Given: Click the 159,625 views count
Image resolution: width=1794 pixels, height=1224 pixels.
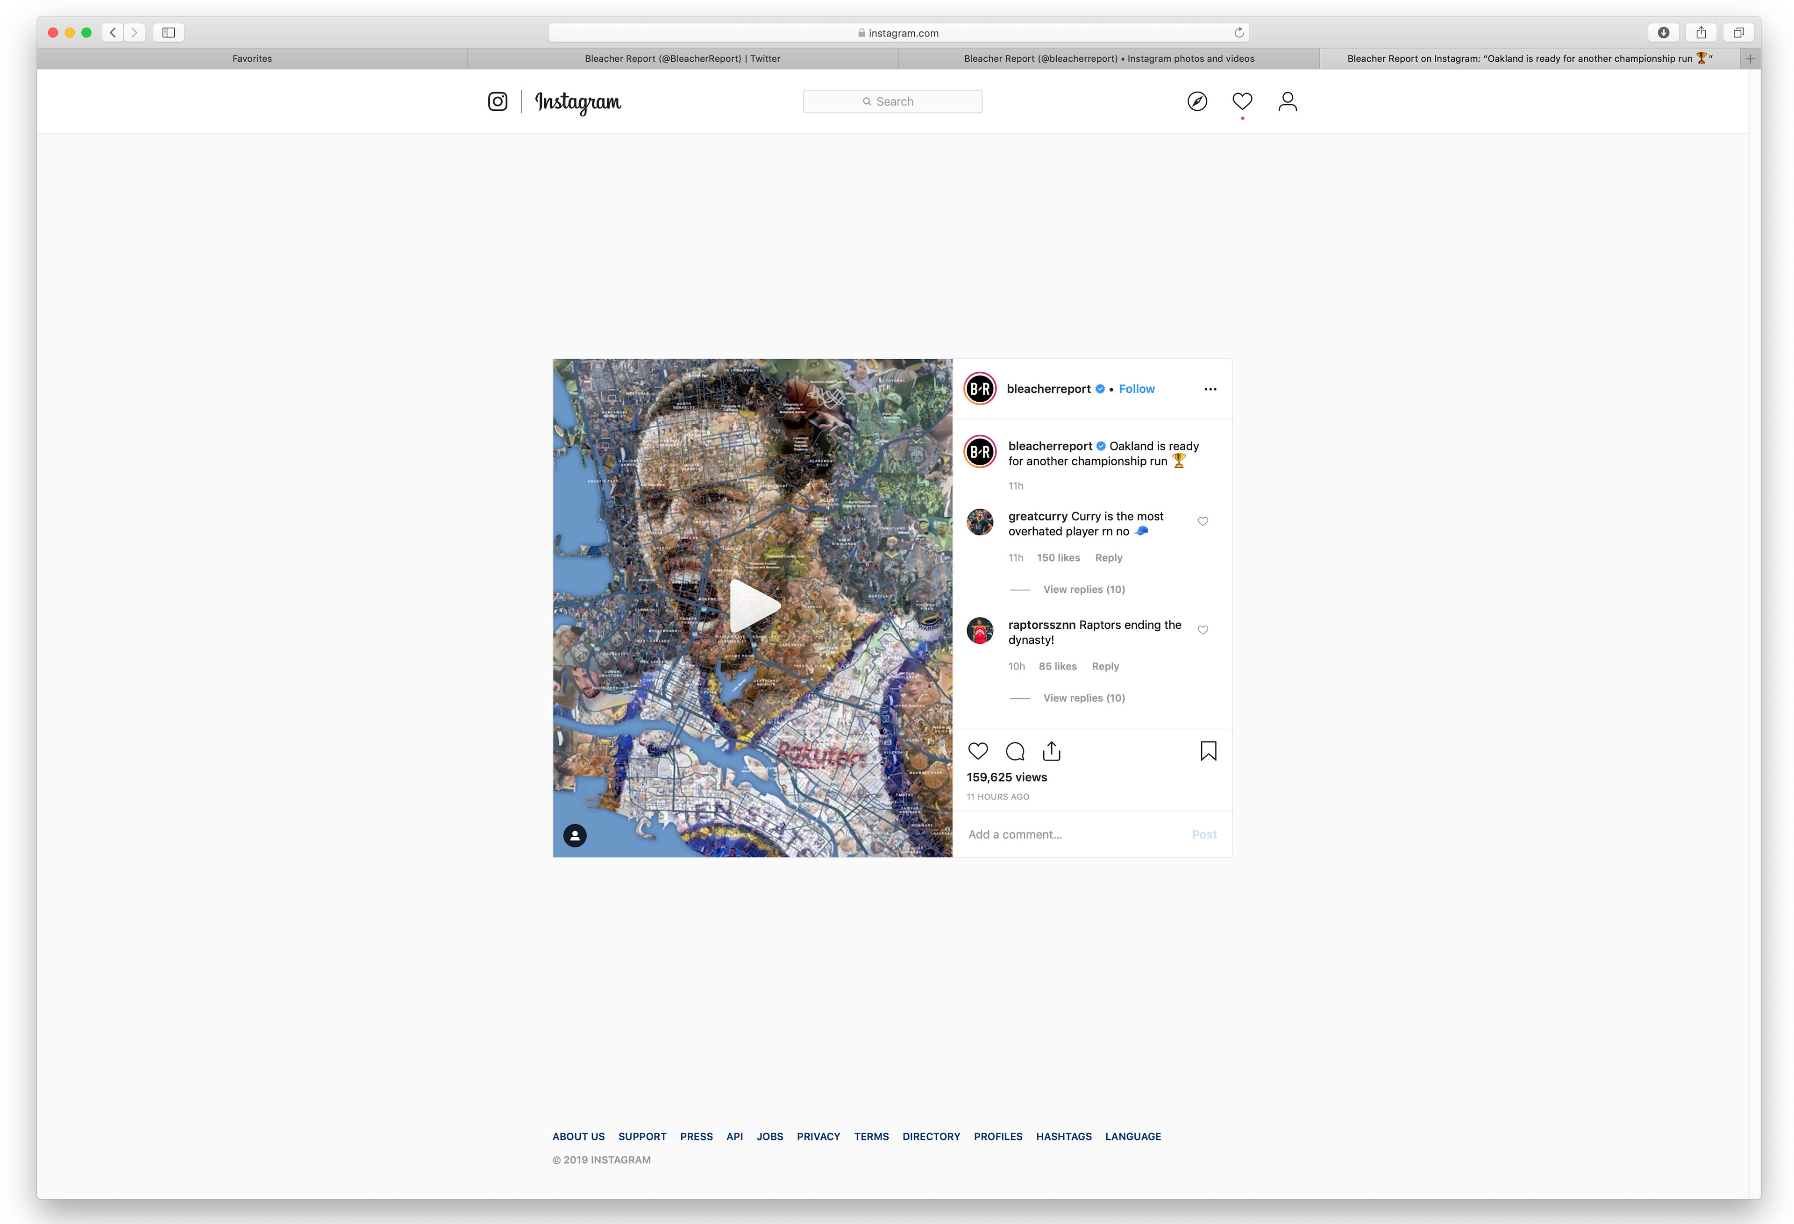Looking at the screenshot, I should [1007, 778].
